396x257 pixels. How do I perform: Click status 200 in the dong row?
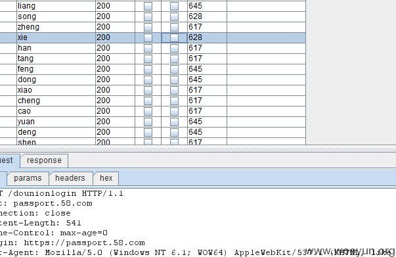(103, 80)
